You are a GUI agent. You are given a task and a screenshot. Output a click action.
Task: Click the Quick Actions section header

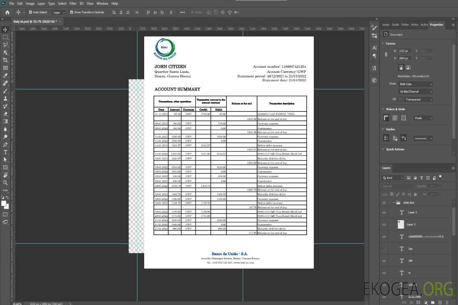click(x=395, y=149)
